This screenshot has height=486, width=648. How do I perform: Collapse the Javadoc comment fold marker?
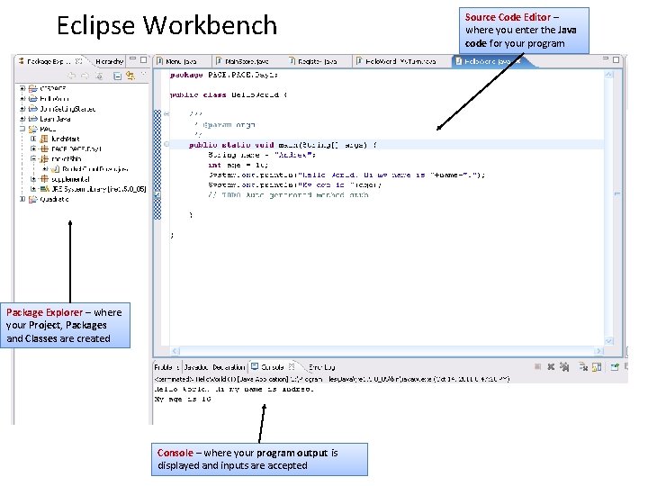[x=166, y=113]
